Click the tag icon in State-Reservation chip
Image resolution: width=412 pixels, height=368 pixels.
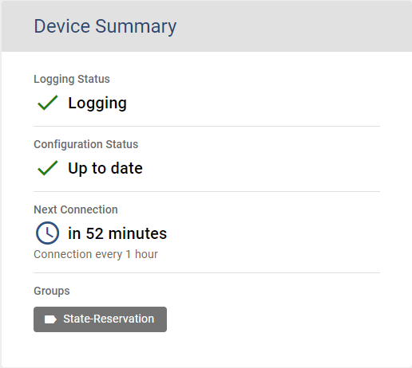click(x=50, y=319)
